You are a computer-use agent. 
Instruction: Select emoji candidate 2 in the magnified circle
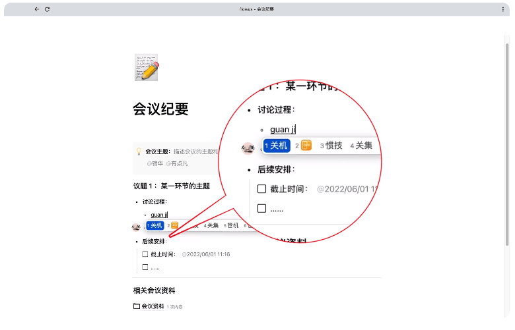tap(304, 146)
